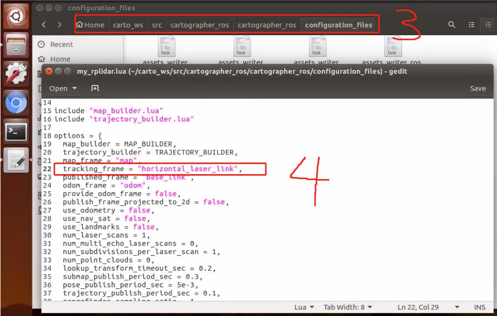Switch Files to grid view
497x316 pixels.
click(488, 25)
